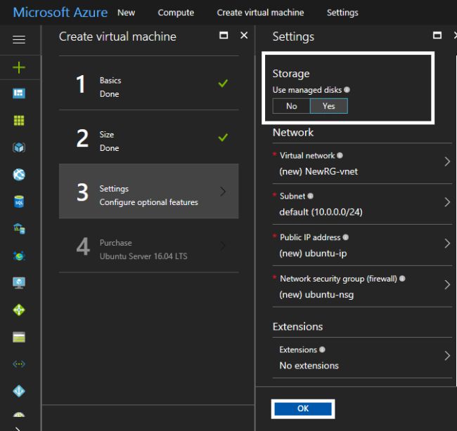Open All resources grid icon
This screenshot has width=457, height=431.
[19, 121]
